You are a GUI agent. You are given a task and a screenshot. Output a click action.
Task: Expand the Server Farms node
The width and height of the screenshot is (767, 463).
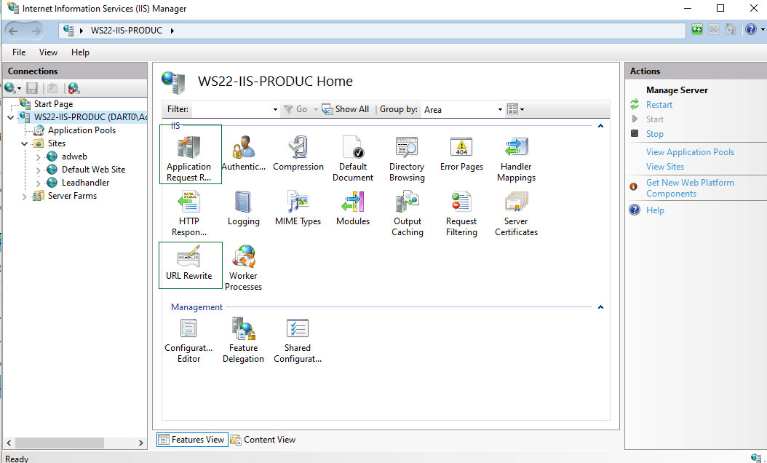pos(24,197)
